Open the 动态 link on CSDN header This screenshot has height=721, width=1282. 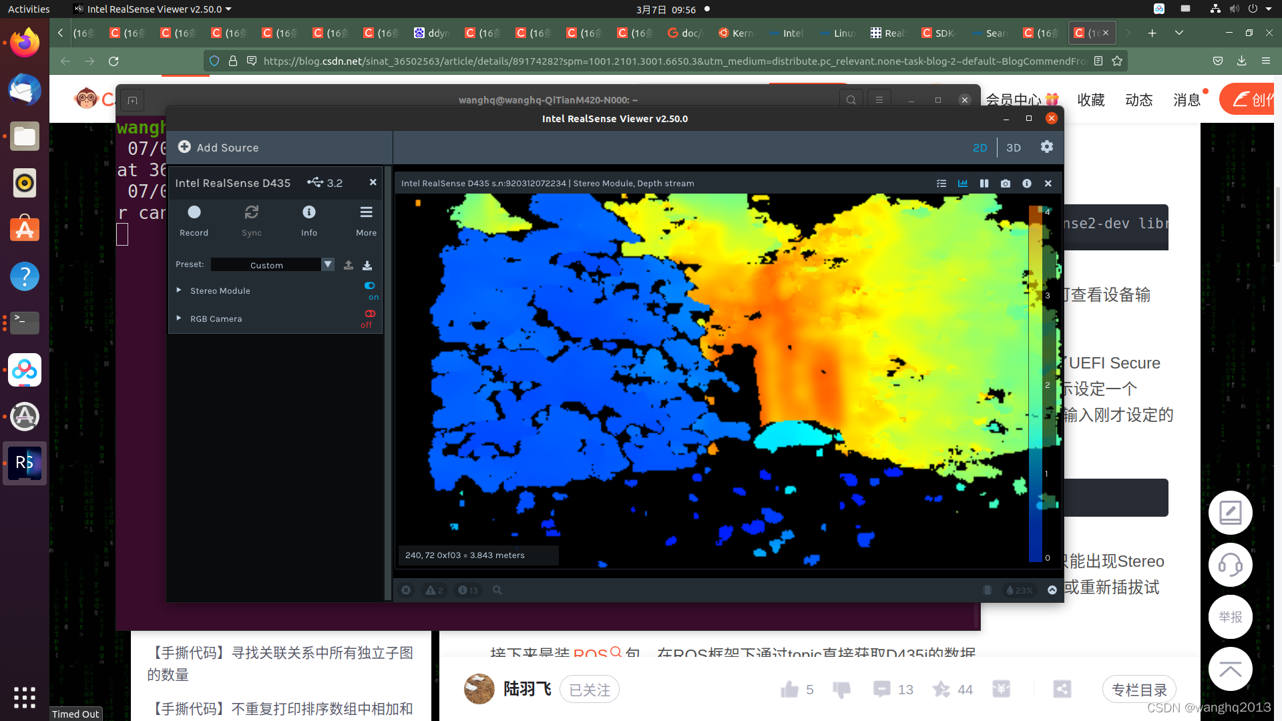(1139, 100)
